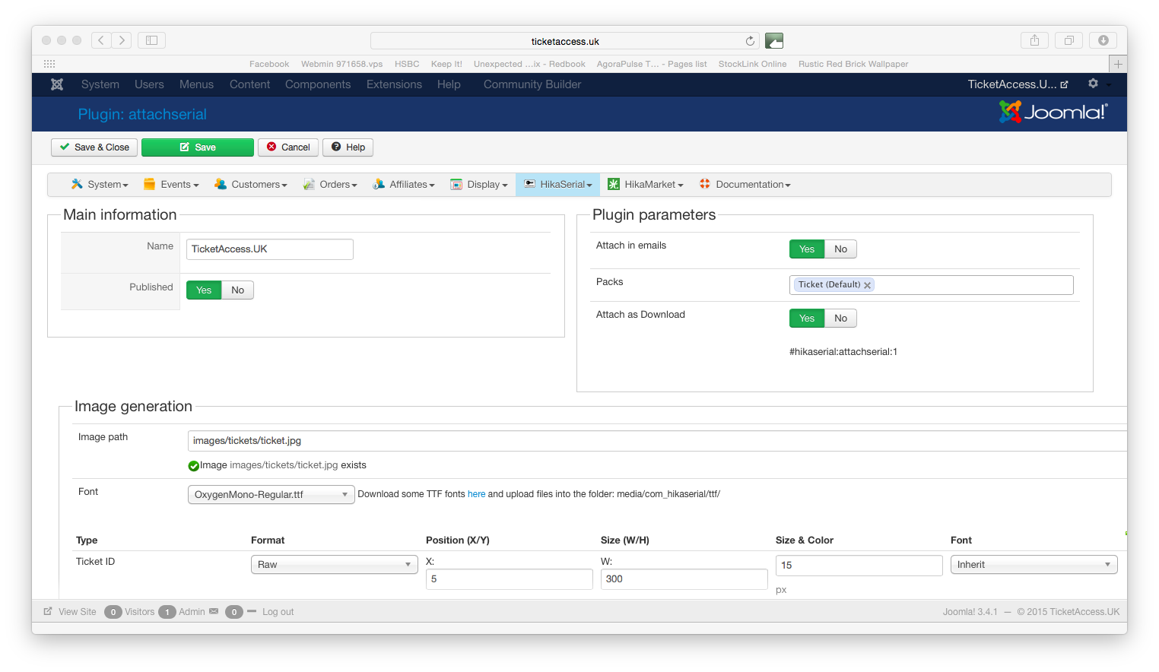Viewport: 1159px width, 672px height.
Task: Click the Image path input field
Action: tap(657, 441)
